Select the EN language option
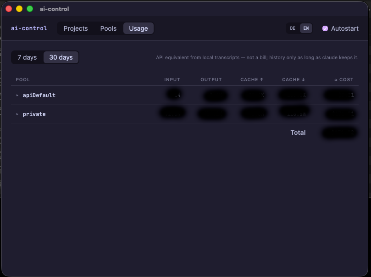Screen dimensions: 371x277 coord(306,28)
